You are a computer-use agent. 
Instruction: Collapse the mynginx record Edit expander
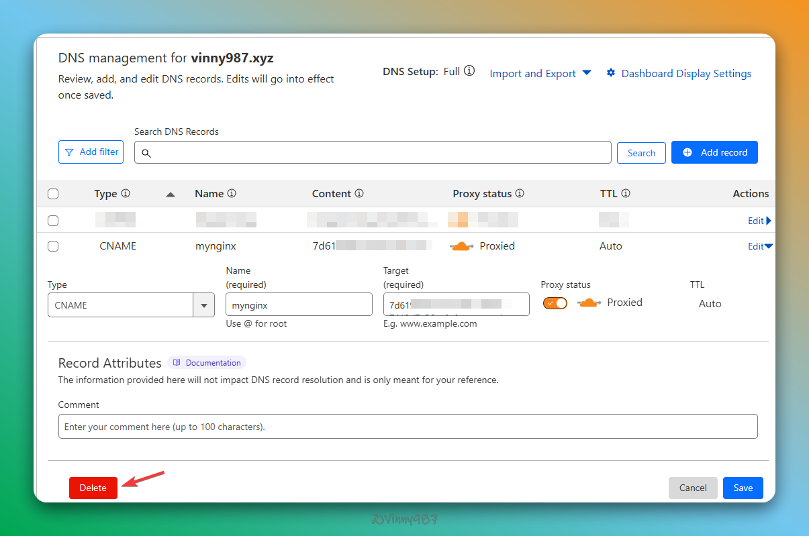click(x=760, y=246)
